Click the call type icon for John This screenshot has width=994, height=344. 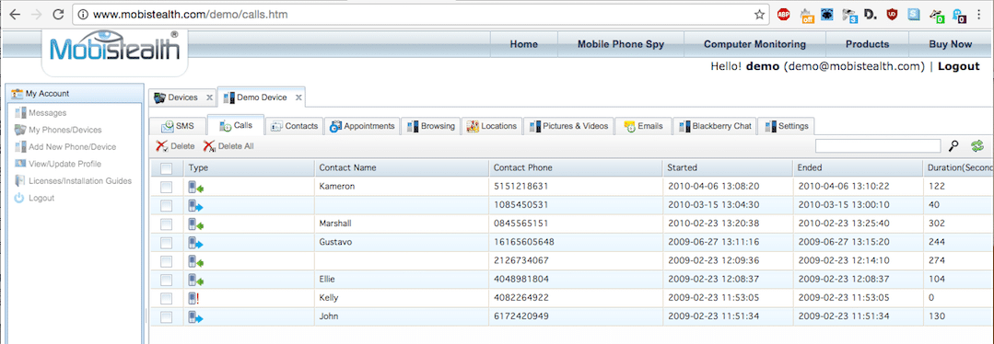196,316
